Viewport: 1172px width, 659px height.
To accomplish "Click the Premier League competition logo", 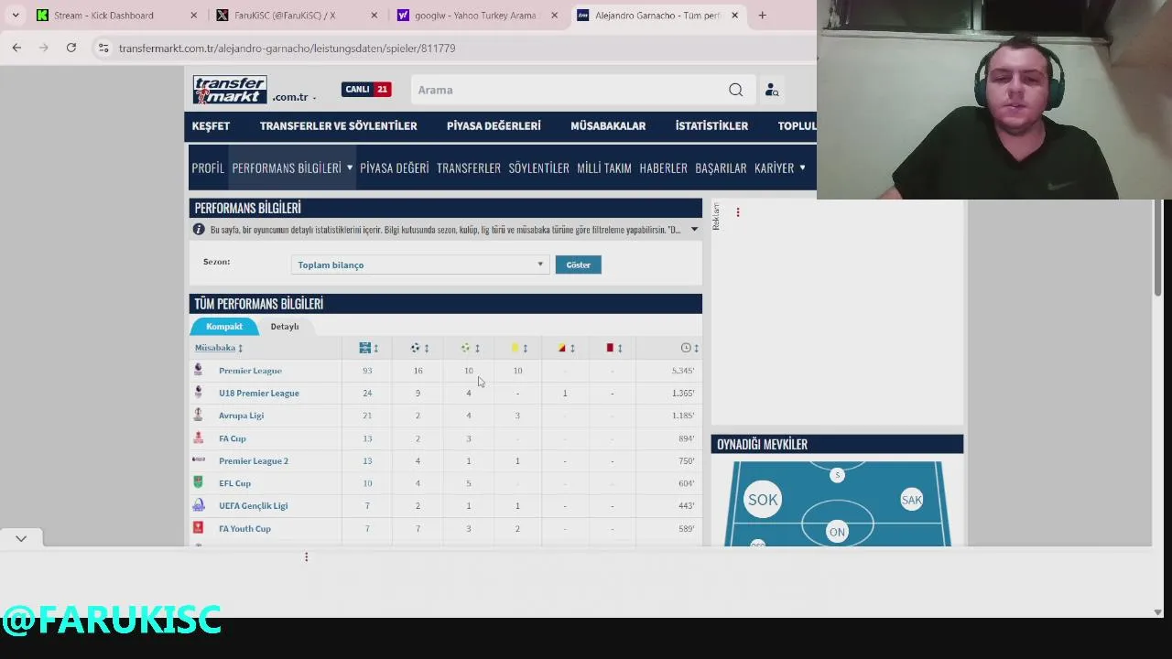I will coord(198,371).
